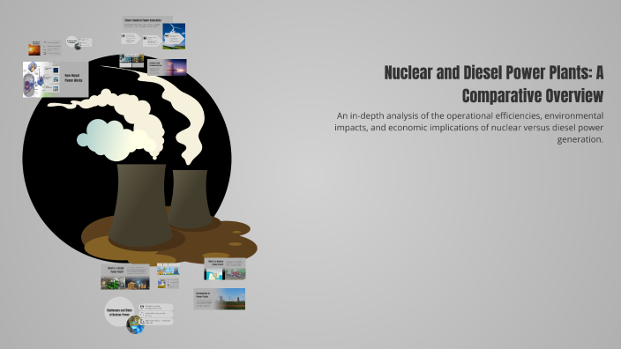This screenshot has width=621, height=349.
Task: Click the night-time refinery photo in Diesel topic
Action: coord(138,283)
